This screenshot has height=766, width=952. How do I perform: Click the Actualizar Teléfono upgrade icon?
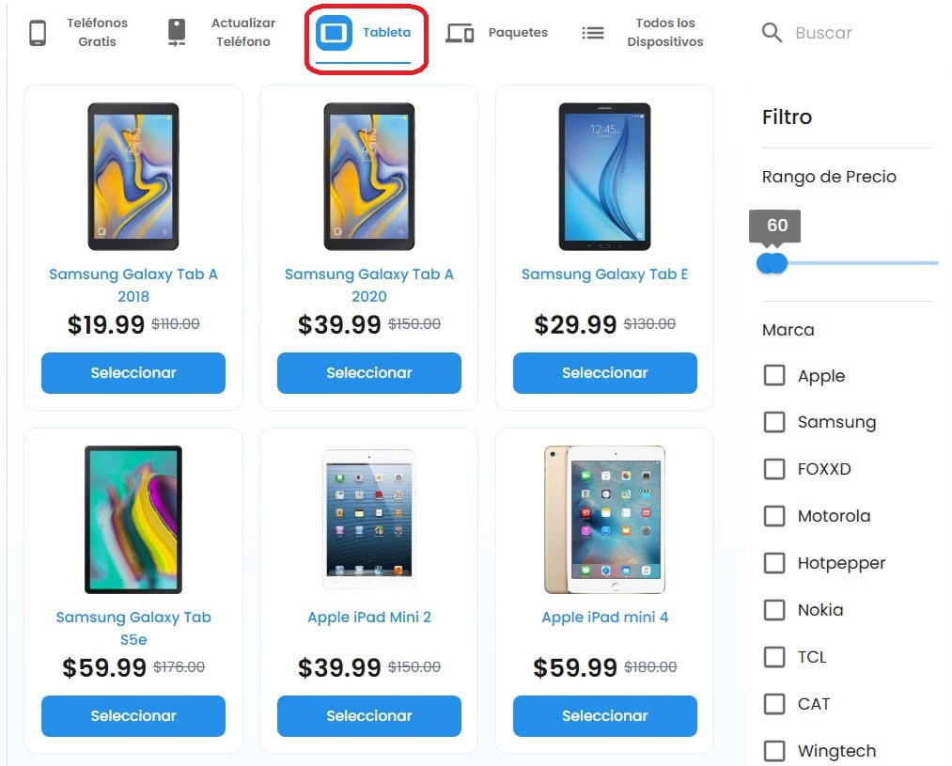[177, 33]
